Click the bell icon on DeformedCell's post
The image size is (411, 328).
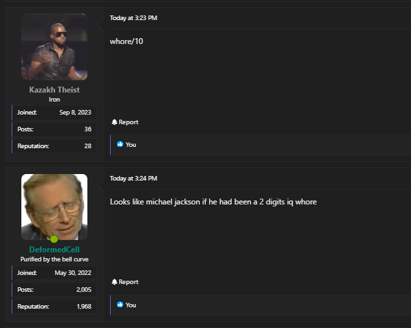pyautogui.click(x=115, y=282)
